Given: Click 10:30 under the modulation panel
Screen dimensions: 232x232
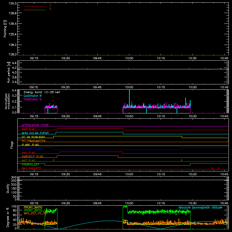Looking at the screenshot, I should 193,116.
